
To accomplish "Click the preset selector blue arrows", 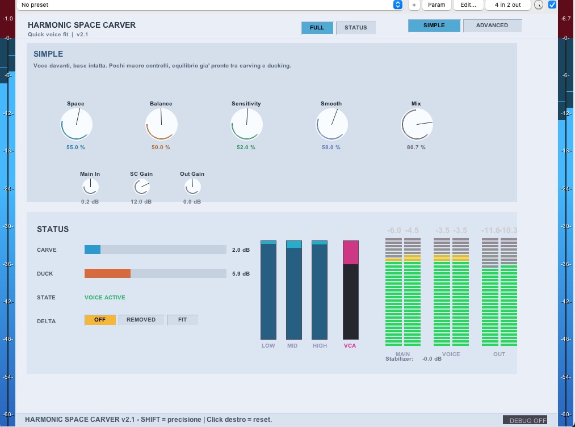I will (397, 5).
